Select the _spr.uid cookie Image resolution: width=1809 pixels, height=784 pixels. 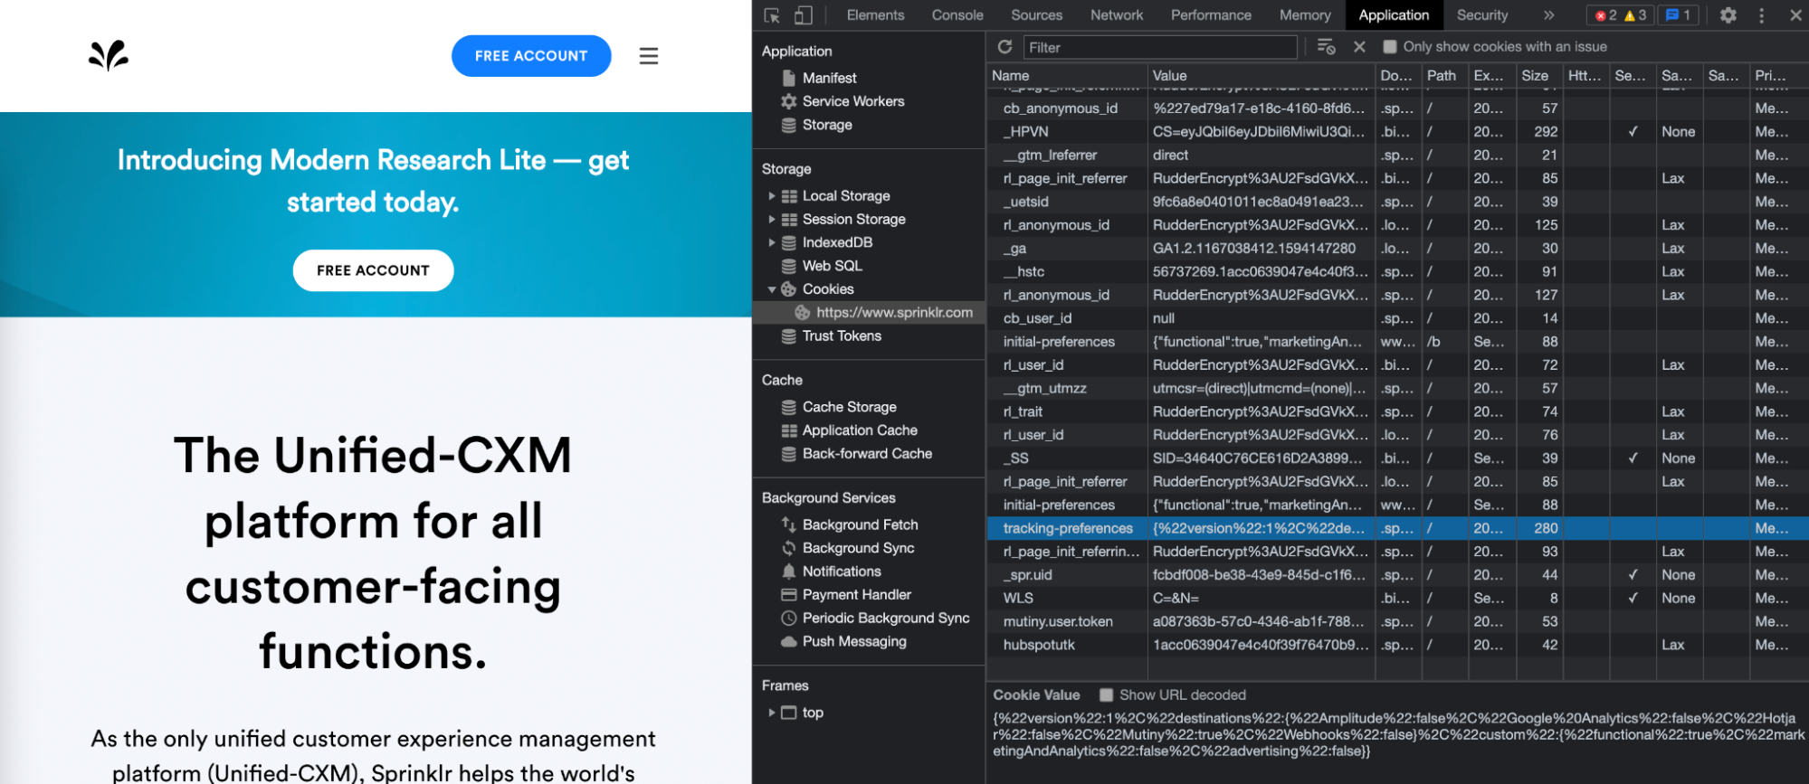point(1397,575)
